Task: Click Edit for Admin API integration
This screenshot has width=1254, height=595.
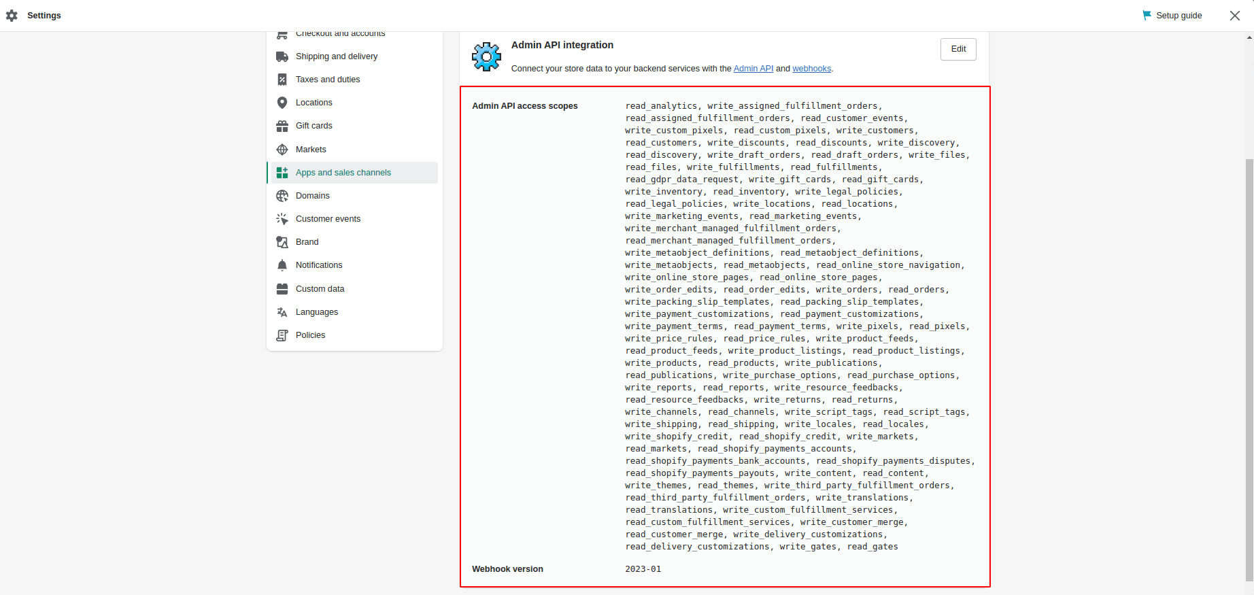Action: 958,49
